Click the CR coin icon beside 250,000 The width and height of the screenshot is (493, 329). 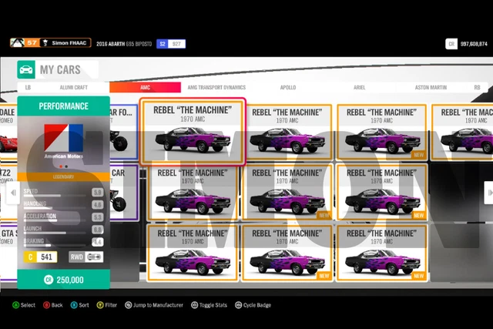pyautogui.click(x=49, y=280)
